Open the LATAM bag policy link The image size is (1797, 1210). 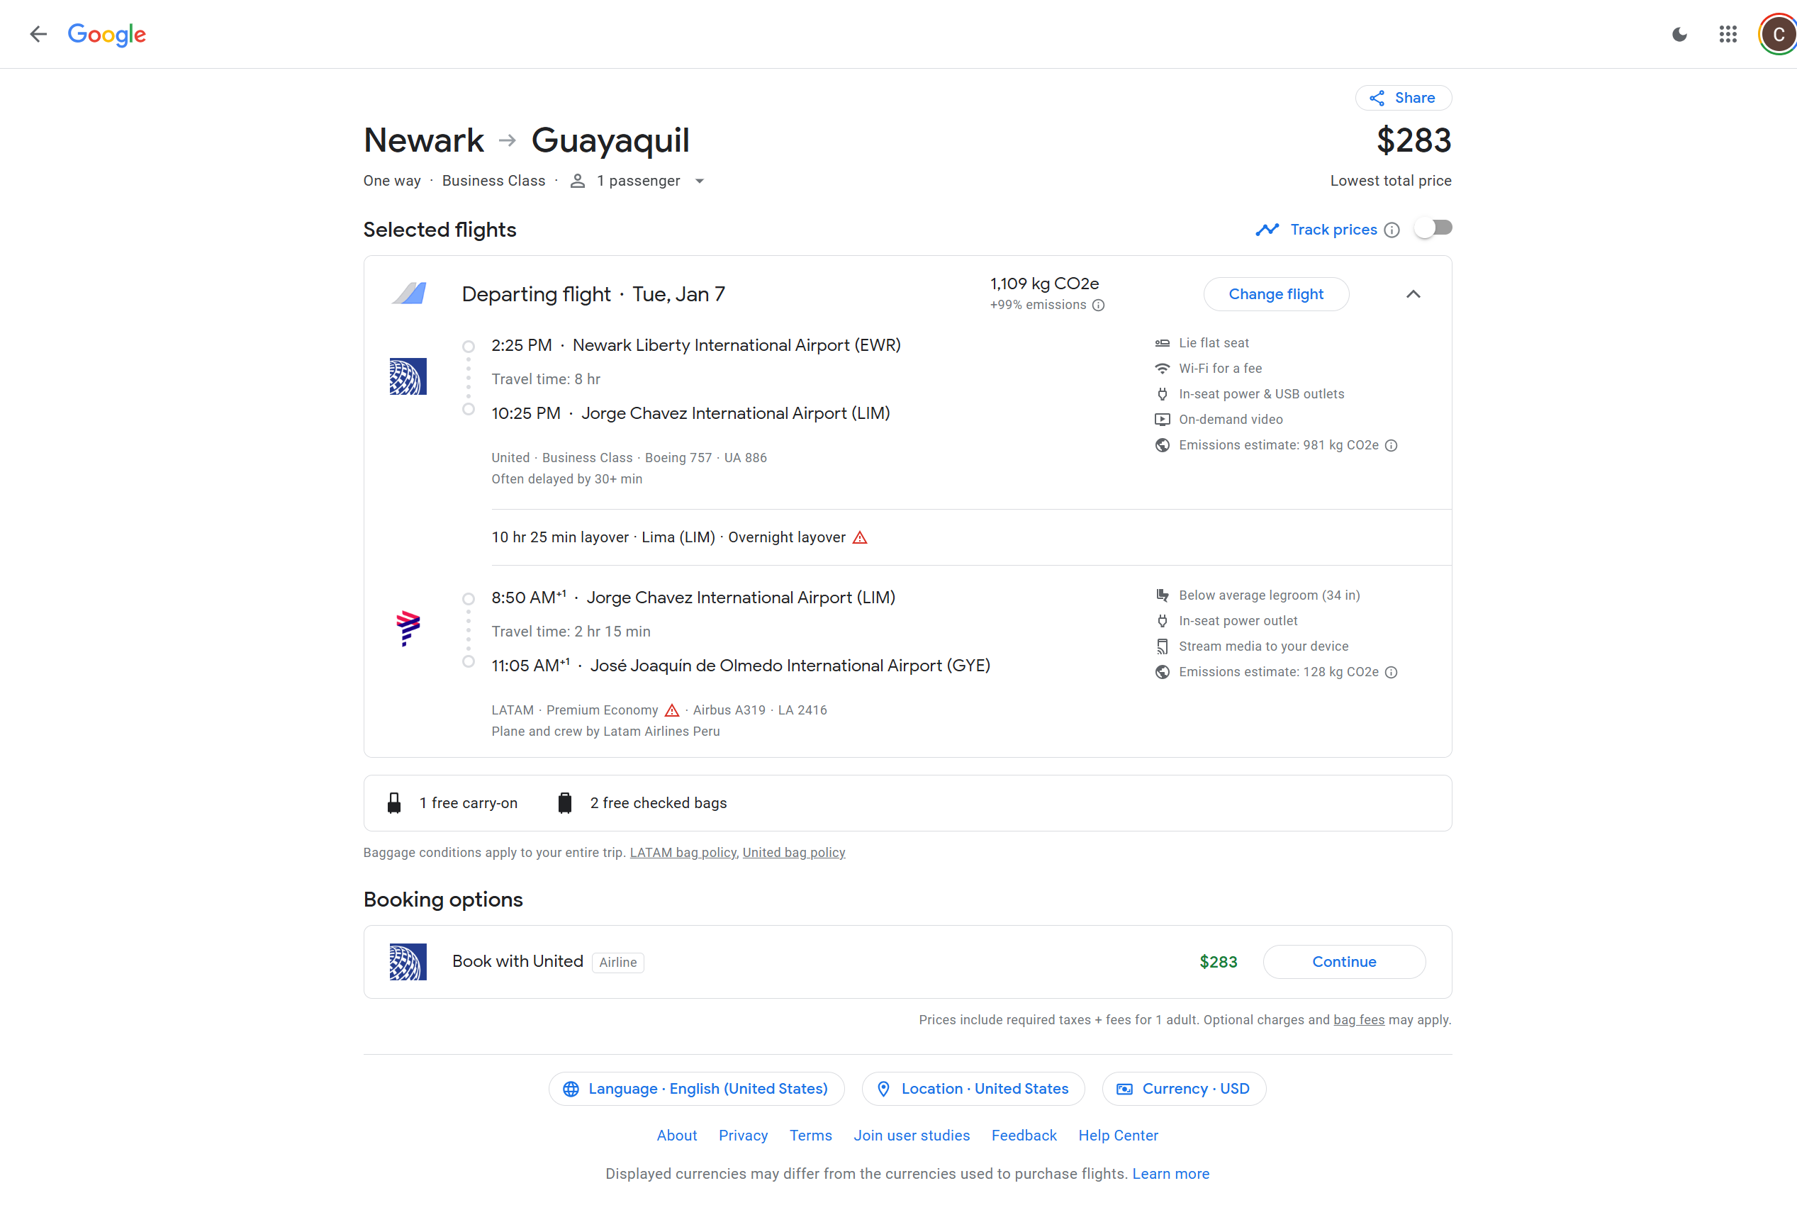[682, 853]
